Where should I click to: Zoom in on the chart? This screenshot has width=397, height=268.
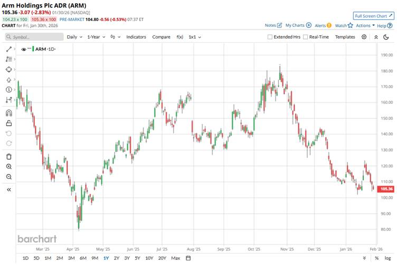coord(9,166)
